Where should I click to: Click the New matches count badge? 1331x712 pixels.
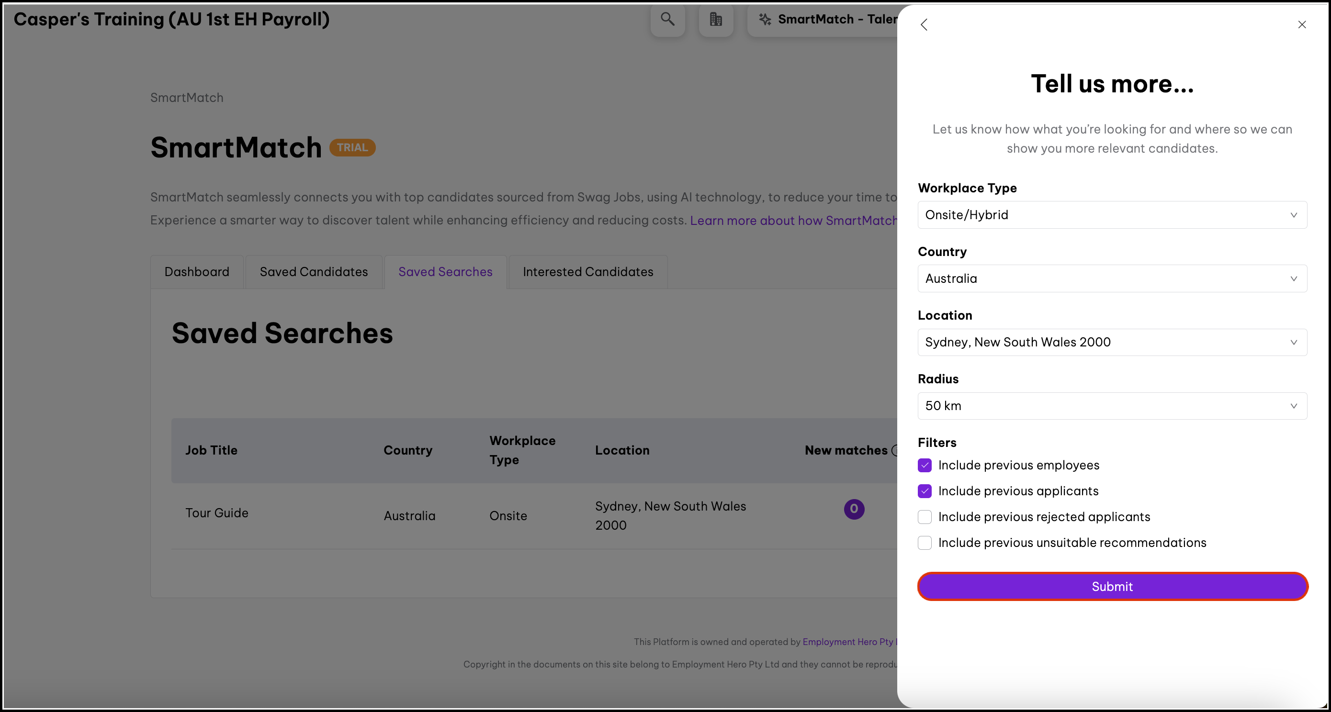click(854, 509)
